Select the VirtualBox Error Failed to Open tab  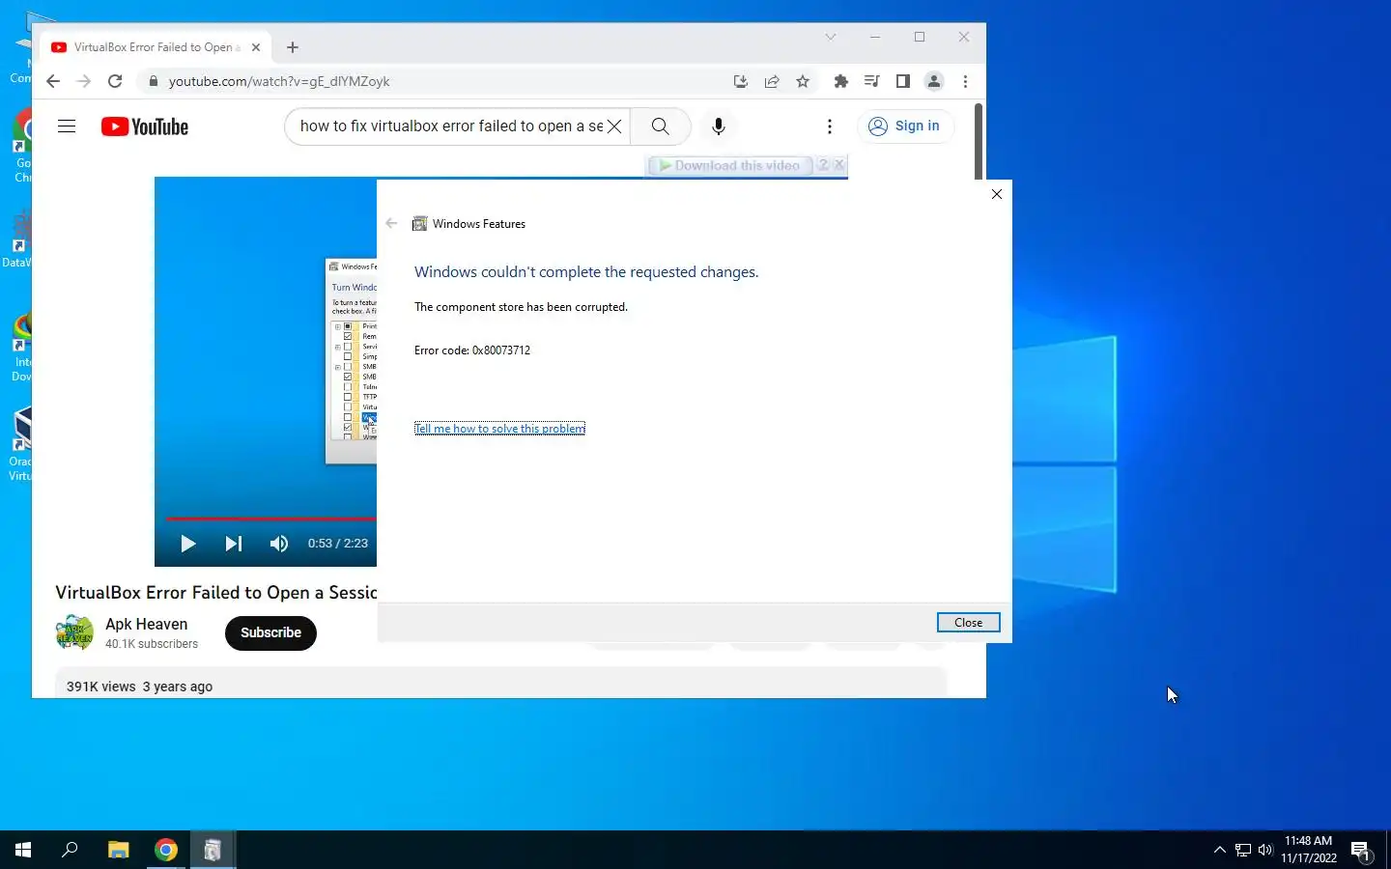pyautogui.click(x=156, y=47)
